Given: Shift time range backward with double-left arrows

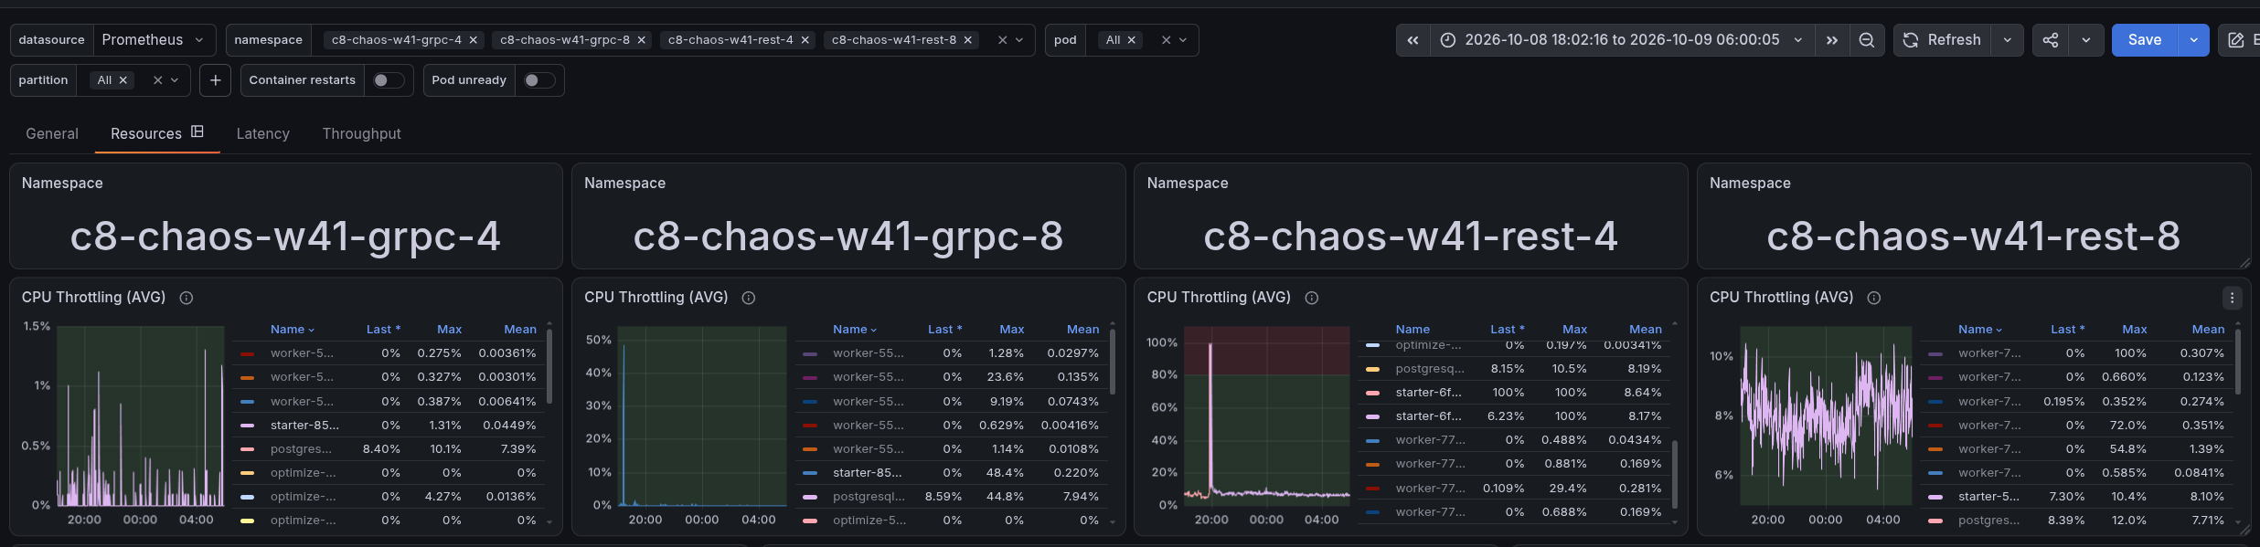Looking at the screenshot, I should tap(1412, 40).
